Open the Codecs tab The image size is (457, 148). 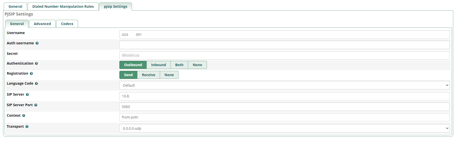pos(67,24)
